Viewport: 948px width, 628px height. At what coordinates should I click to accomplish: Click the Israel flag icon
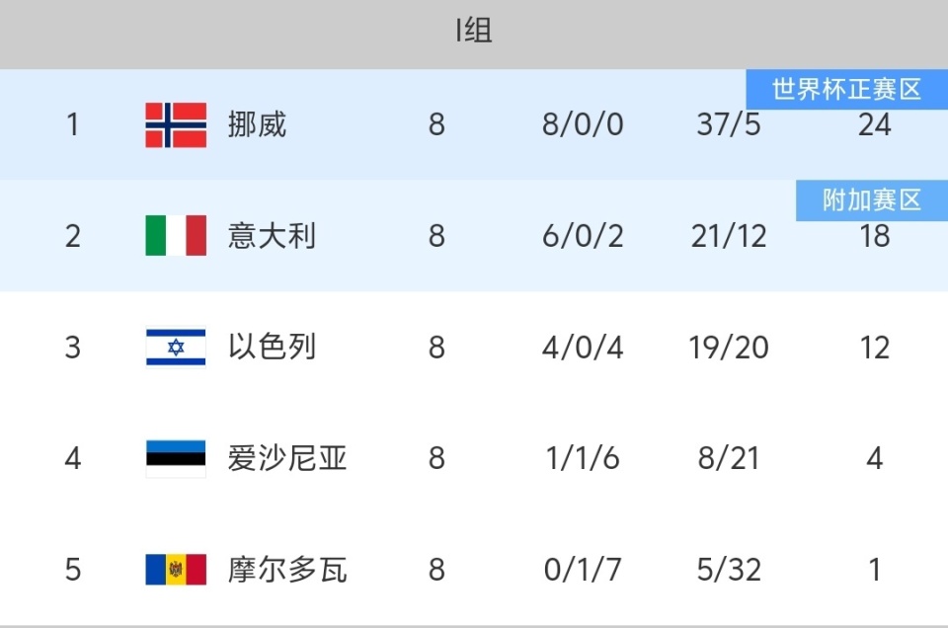[176, 348]
